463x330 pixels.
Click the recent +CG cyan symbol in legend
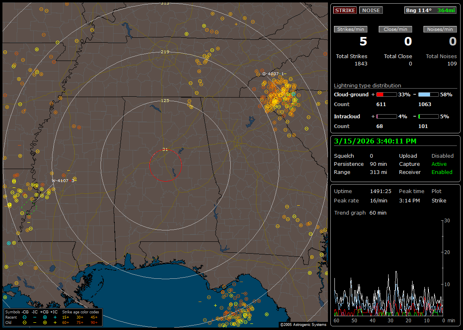click(x=45, y=317)
